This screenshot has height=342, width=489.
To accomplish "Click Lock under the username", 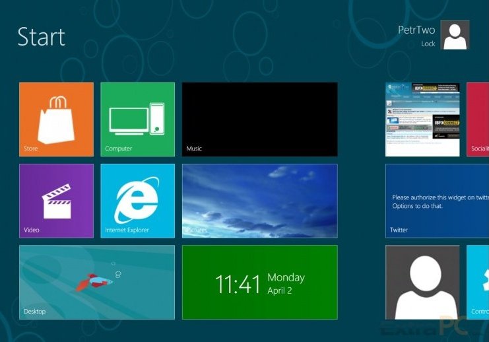I will pos(428,44).
